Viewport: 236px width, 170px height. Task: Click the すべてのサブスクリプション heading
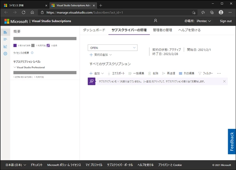110,64
